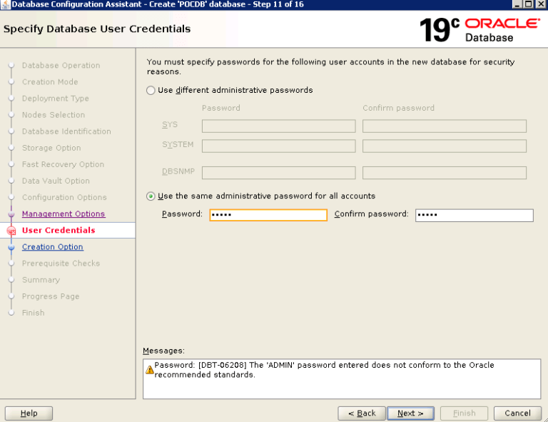548x422 pixels.
Task: Minimize the Database Configuration Assistant window
Action: [517, 4]
